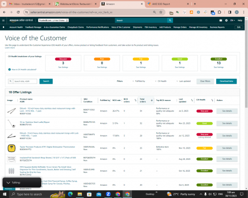Open Account Health in the navigation bar
Screen dimensions: 248x198
(x=16, y=27)
